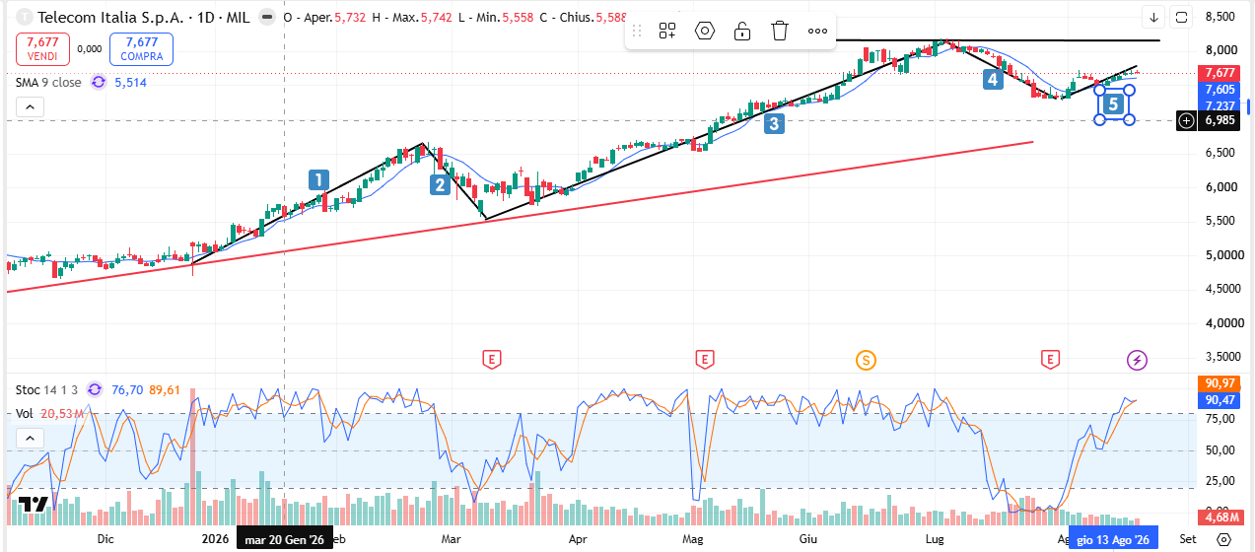The width and height of the screenshot is (1255, 552).
Task: Select the Stoc 14 1 3 legend
Action: coord(47,389)
